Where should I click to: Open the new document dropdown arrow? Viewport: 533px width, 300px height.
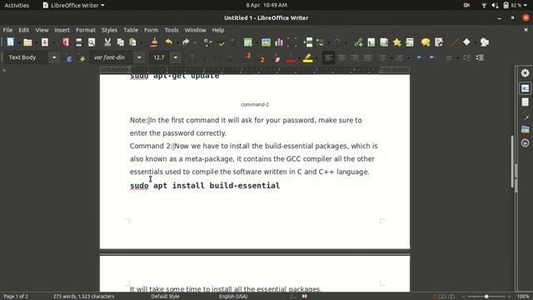(x=19, y=42)
